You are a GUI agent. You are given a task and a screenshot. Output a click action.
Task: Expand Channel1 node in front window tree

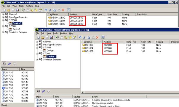(37, 42)
